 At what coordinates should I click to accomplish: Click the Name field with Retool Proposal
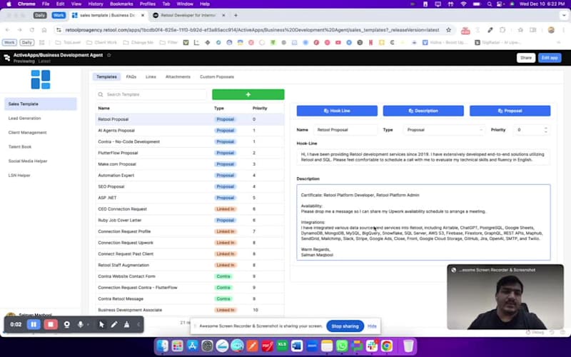(345, 130)
